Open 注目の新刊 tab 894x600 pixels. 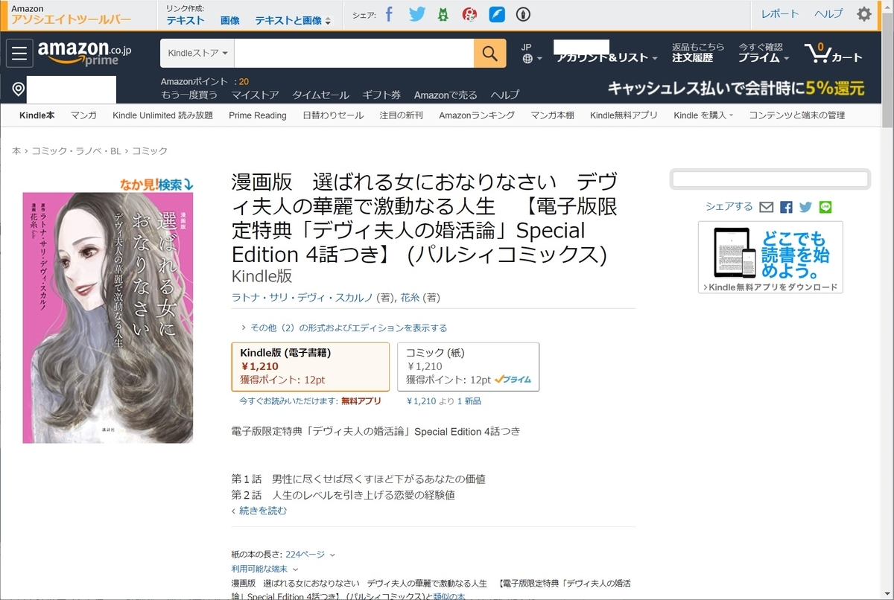tap(401, 115)
